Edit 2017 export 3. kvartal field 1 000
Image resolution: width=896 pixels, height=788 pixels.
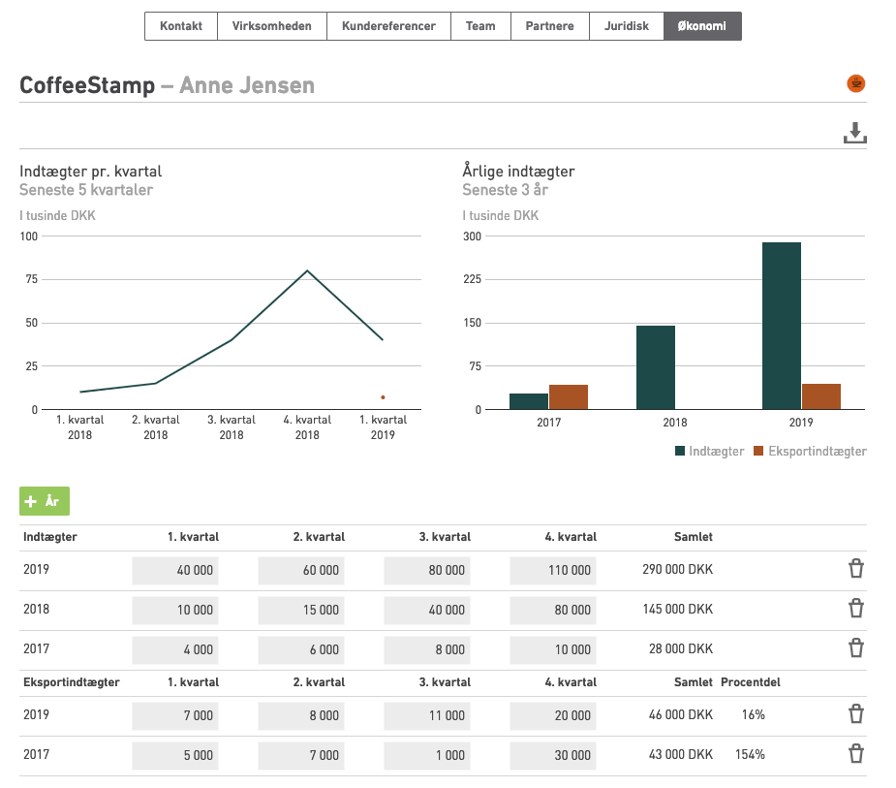[427, 755]
